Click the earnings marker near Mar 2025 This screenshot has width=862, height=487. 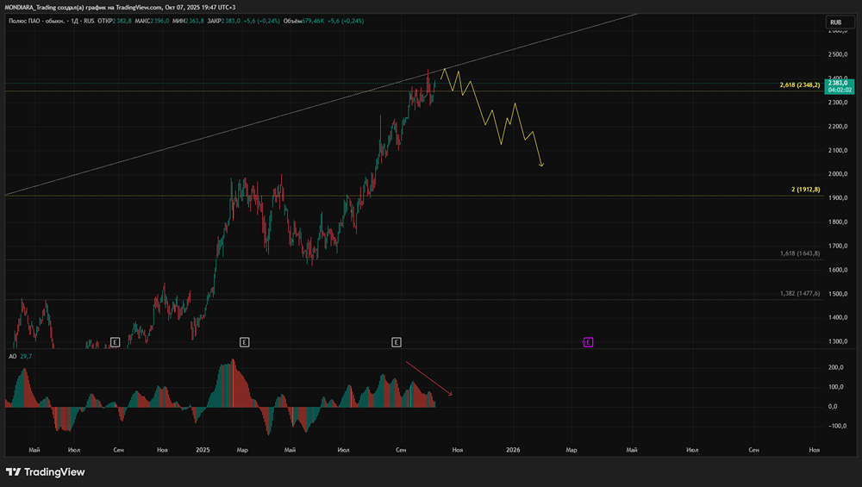click(x=245, y=342)
